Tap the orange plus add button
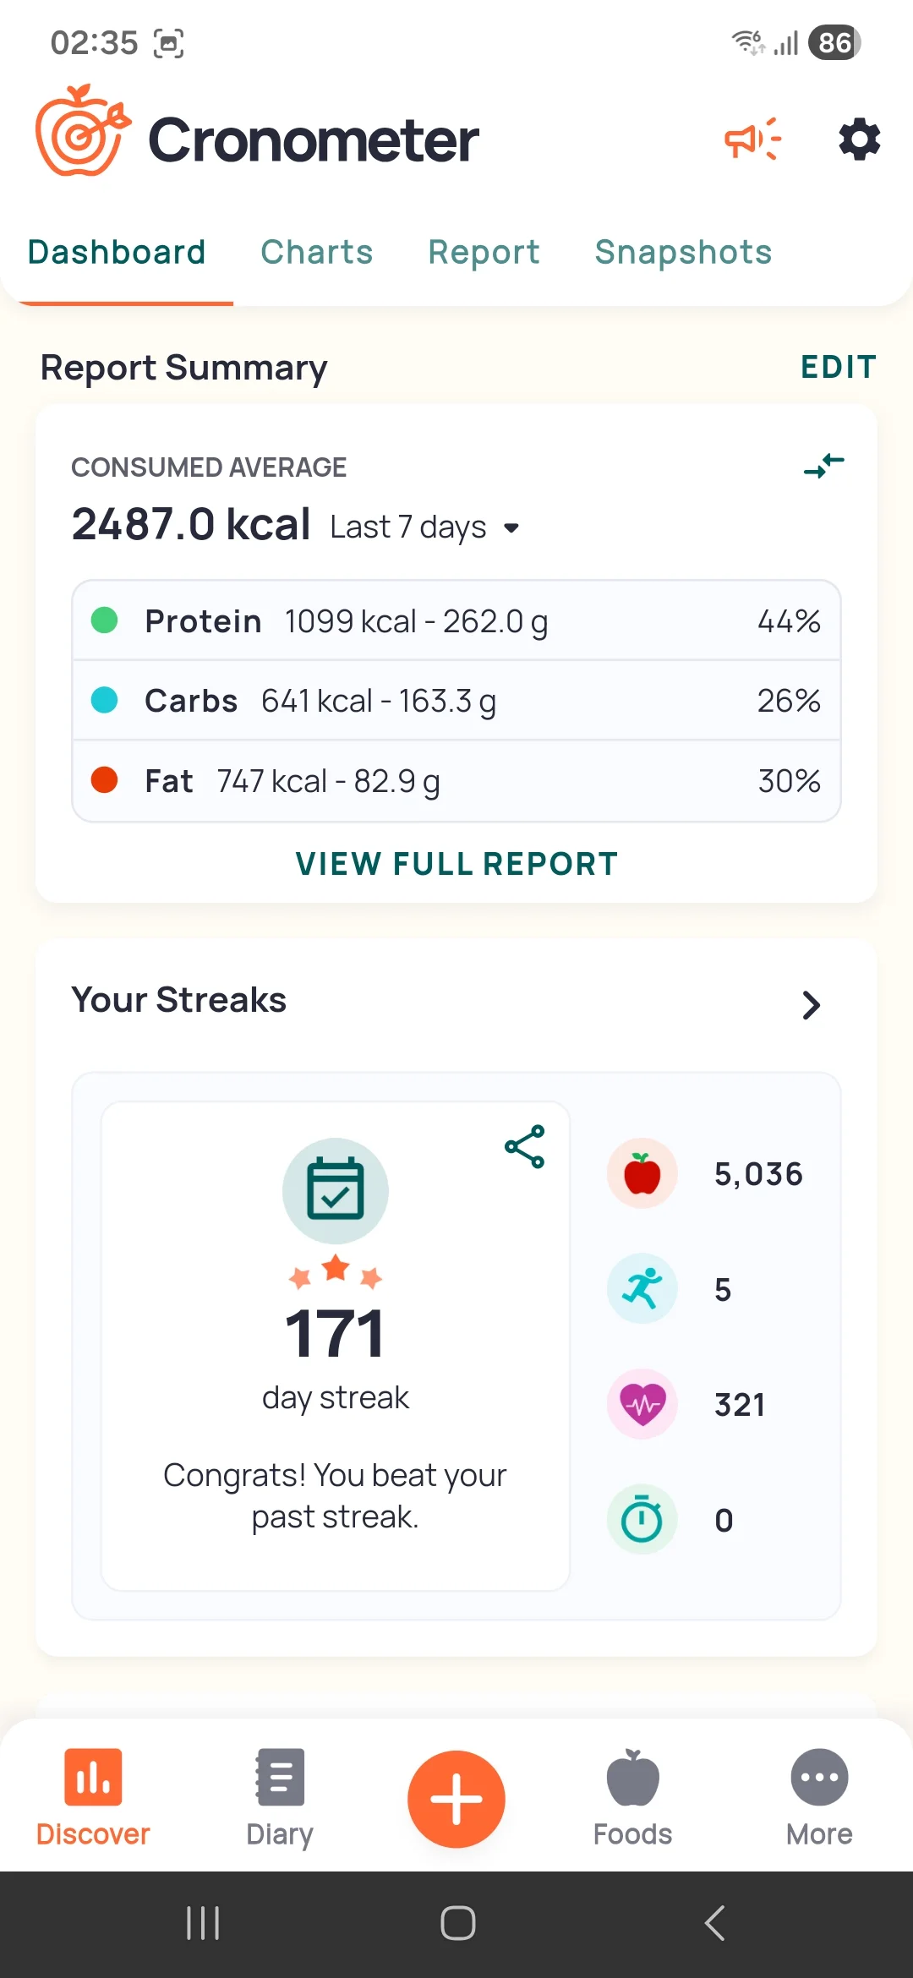 456,1799
